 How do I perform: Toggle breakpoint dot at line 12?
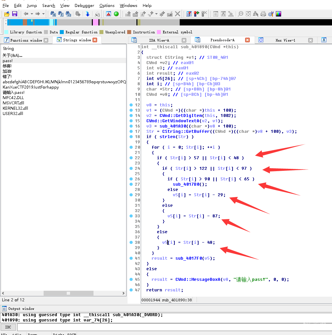click(131, 105)
